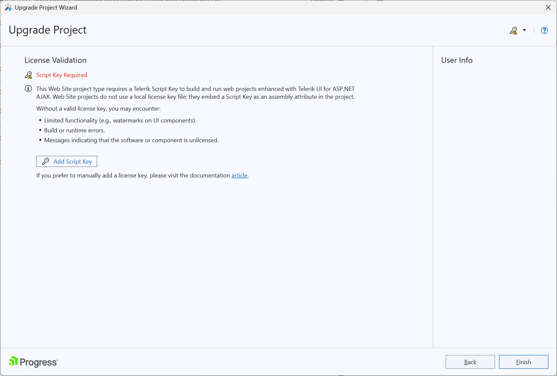Click the license key warning icon in header
Viewport: 557px width, 376px height.
pos(513,31)
